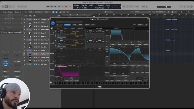The width and height of the screenshot is (194, 109).
Task: Fast forward the transport
Action: pyautogui.click(x=52, y=7)
